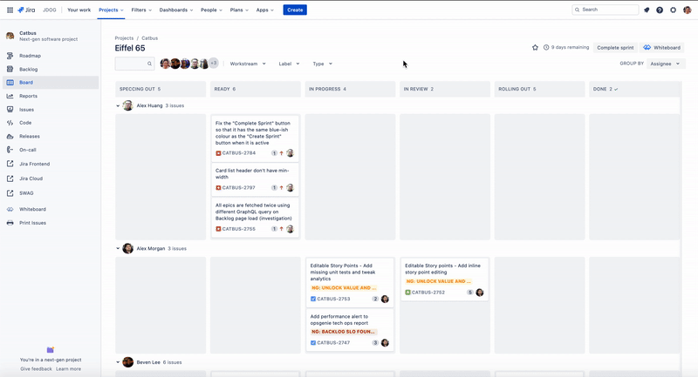This screenshot has height=377, width=698.
Task: Click the Jira Frontend external link icon
Action: [10, 164]
